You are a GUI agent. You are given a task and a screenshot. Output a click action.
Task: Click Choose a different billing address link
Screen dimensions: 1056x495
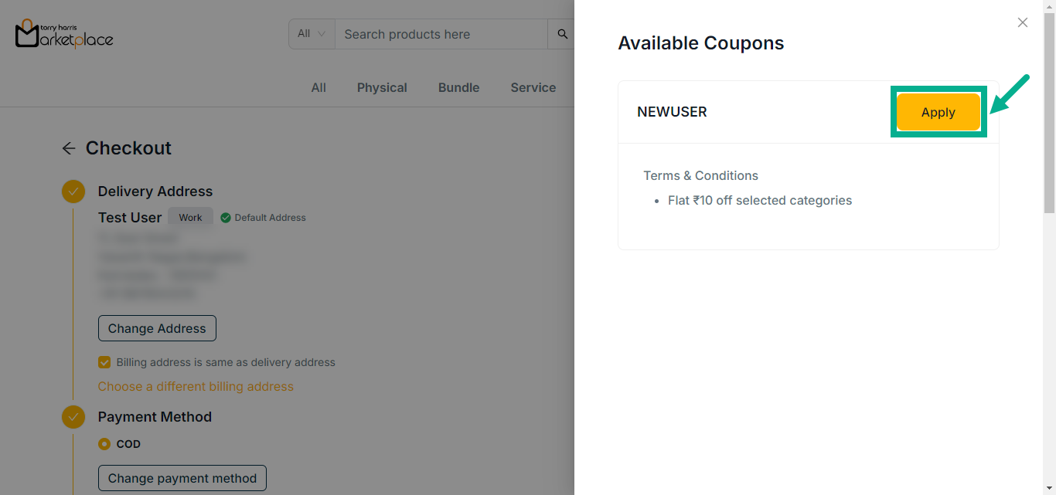point(196,386)
